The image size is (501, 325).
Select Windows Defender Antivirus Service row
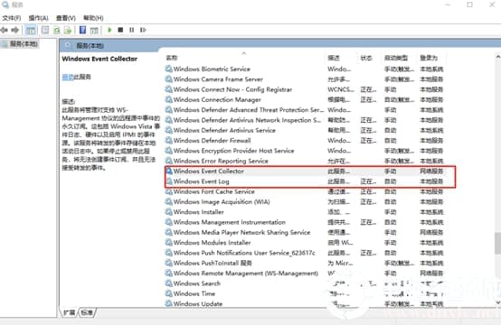(305, 130)
